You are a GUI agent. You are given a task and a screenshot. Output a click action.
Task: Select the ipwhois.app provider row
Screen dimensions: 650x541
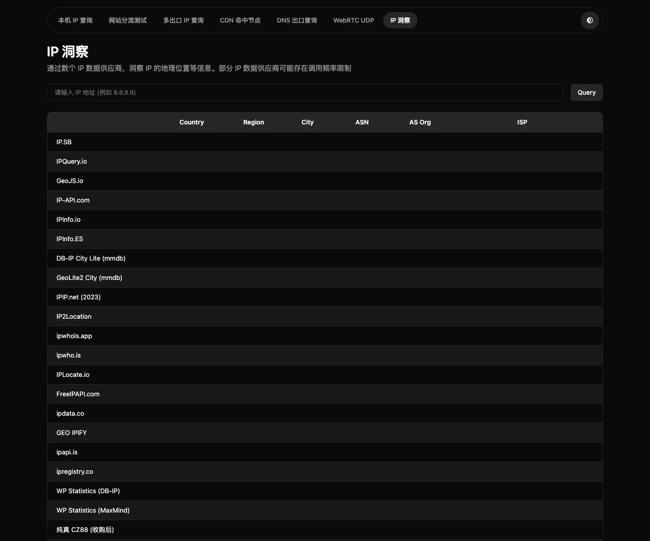point(325,336)
